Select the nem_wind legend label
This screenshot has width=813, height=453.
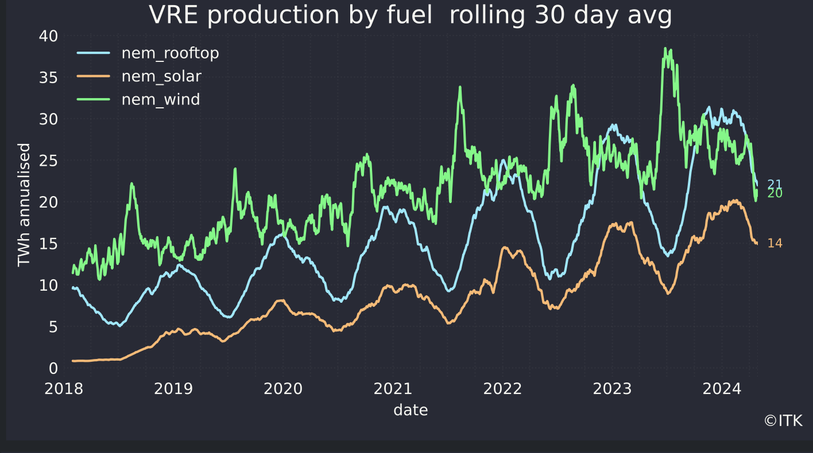point(161,99)
